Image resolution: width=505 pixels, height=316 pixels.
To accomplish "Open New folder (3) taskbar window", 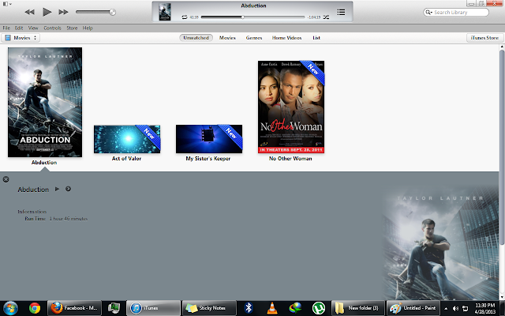I will pyautogui.click(x=358, y=308).
